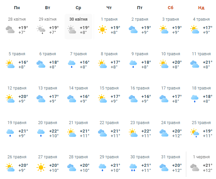The width and height of the screenshot is (216, 179).
Task: Click the Пн weekday header
Action: (17, 7)
